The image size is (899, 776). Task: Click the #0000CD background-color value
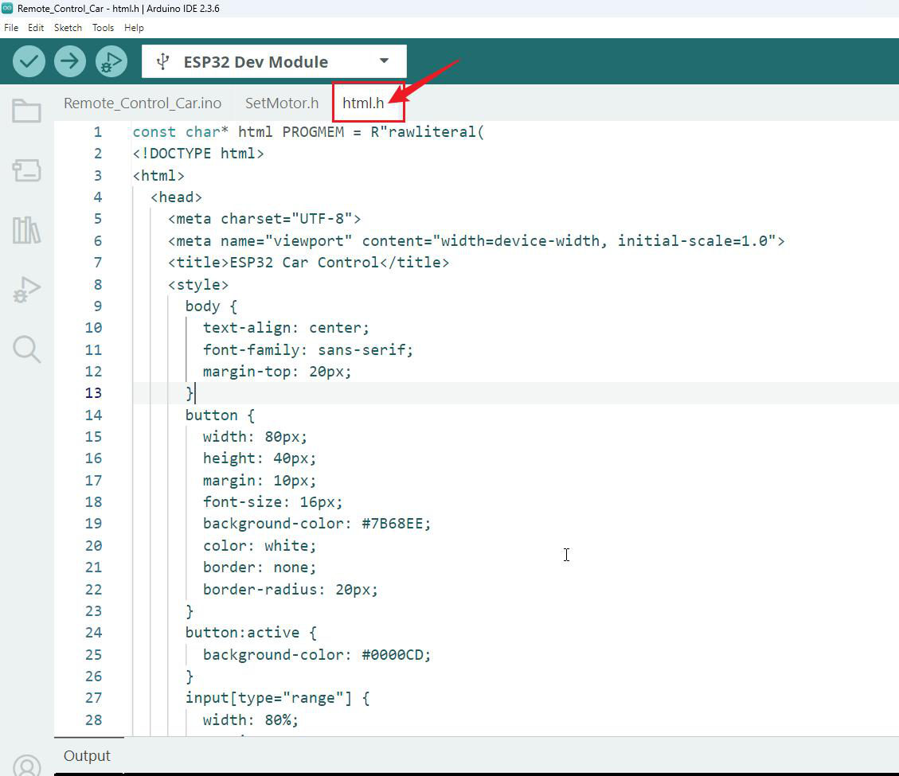[392, 654]
